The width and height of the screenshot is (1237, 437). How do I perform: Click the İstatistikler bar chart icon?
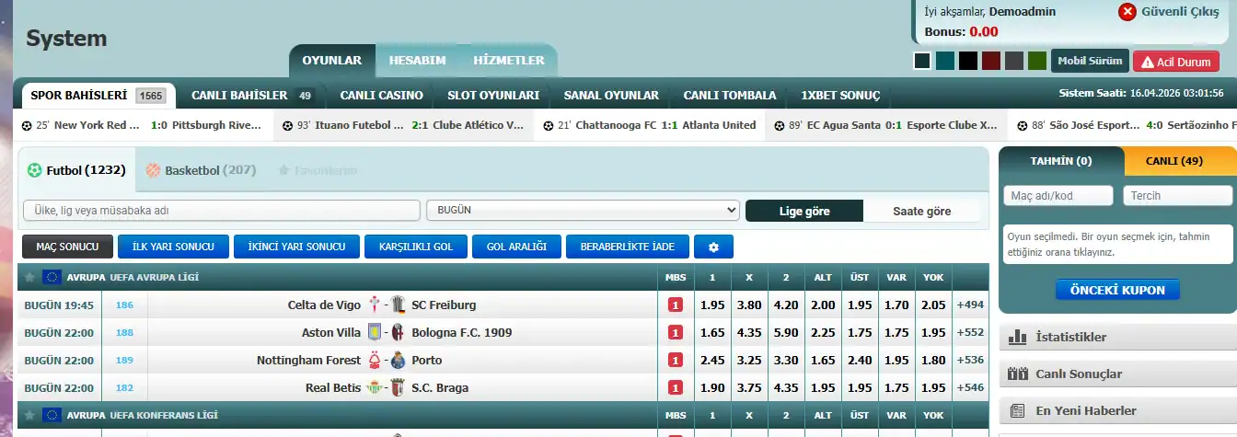[1017, 337]
